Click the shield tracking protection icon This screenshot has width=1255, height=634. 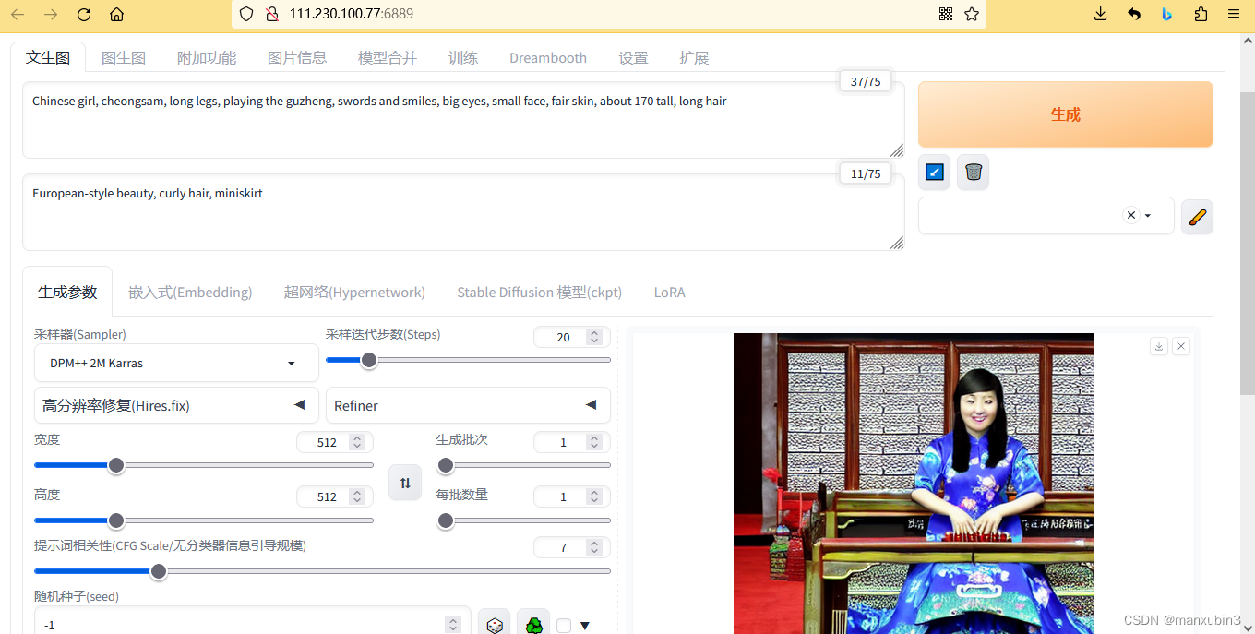(x=245, y=14)
